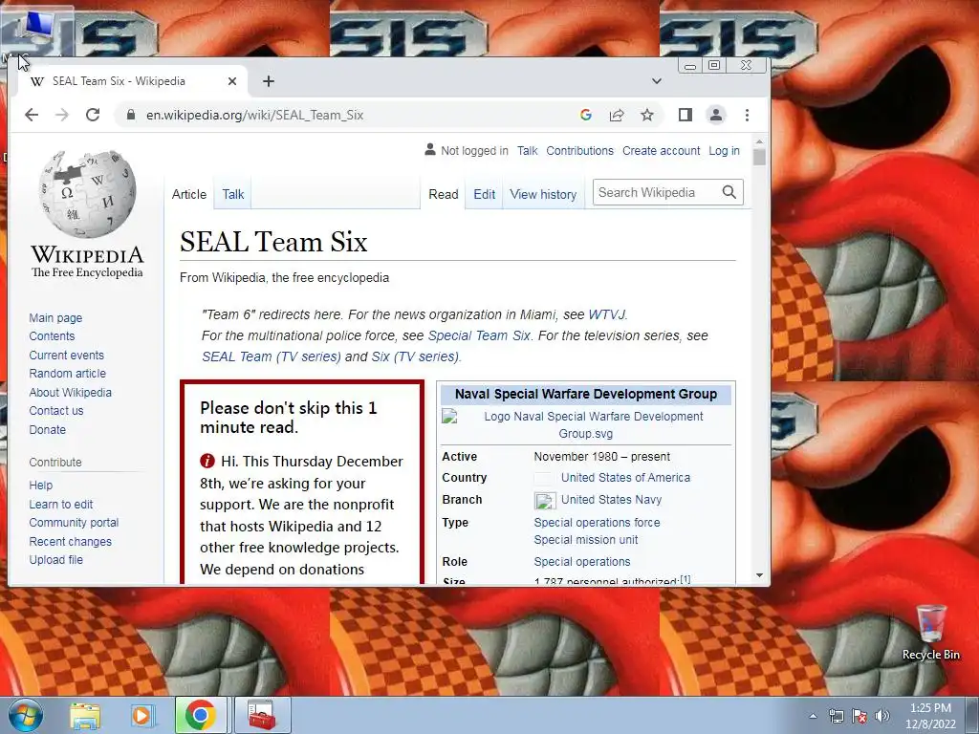Click the network tray icon
The image size is (979, 734).
tap(836, 716)
